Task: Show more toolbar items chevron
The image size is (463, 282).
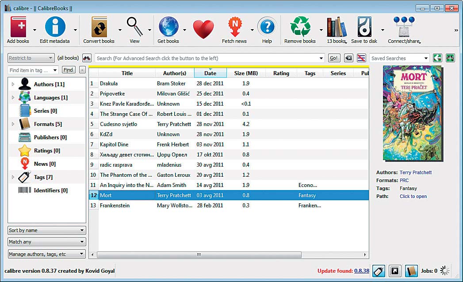Action: 456,30
